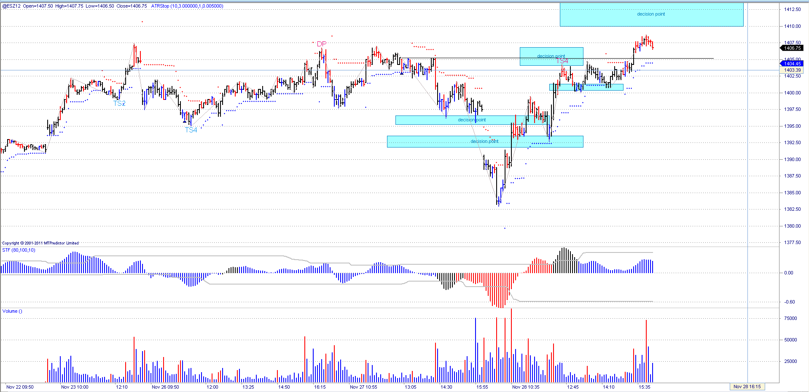Click the 1377.50 price axis label
Image resolution: width=809 pixels, height=392 pixels.
(793, 242)
